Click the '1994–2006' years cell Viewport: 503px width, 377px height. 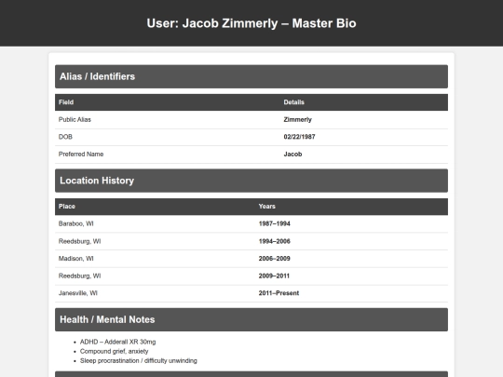coord(274,241)
